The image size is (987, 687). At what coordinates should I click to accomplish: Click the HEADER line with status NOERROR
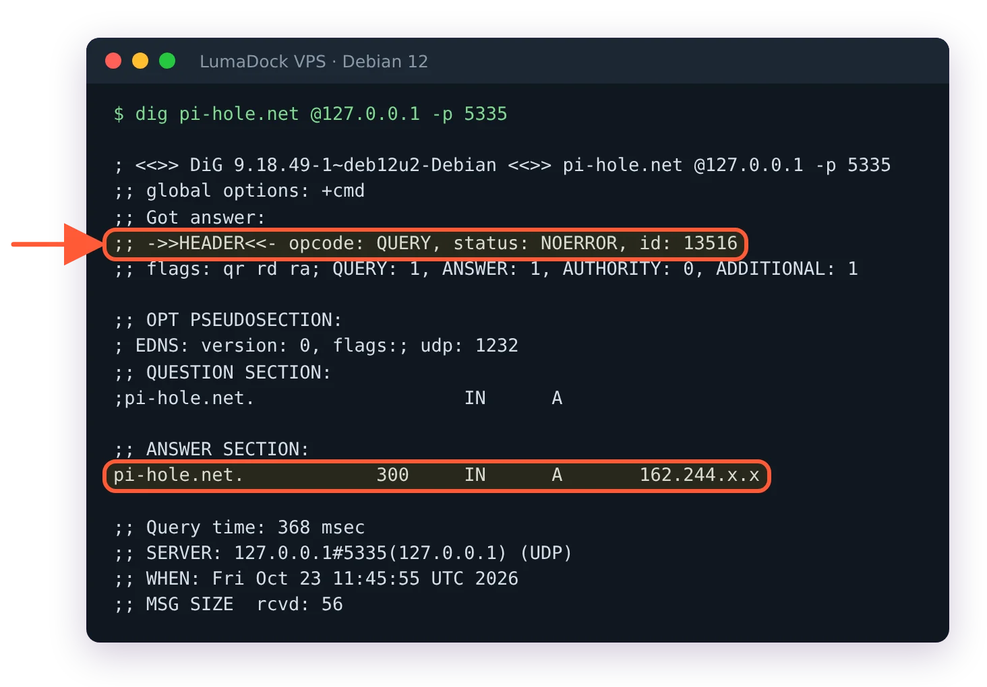click(x=425, y=243)
